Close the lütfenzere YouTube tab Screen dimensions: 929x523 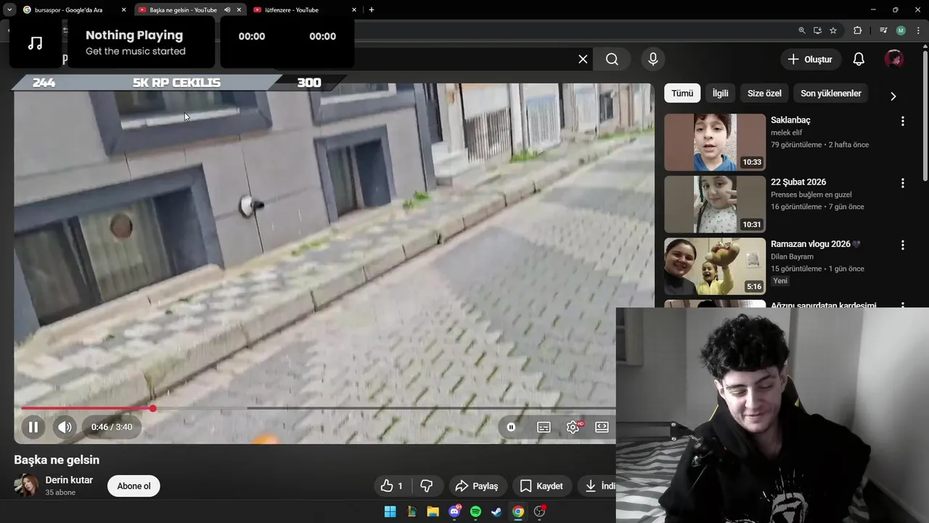pos(354,10)
